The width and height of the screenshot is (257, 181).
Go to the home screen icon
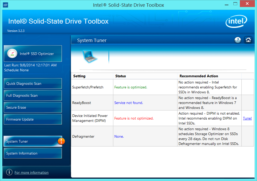tap(248, 40)
